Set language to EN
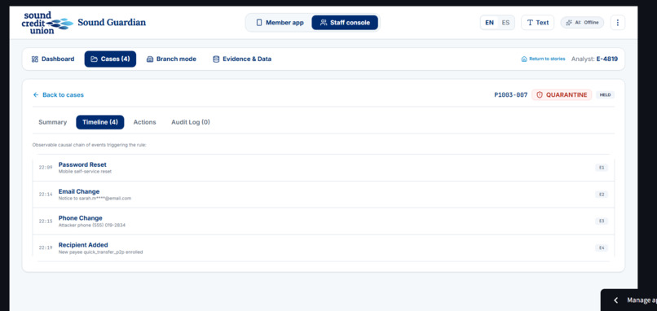 489,23
